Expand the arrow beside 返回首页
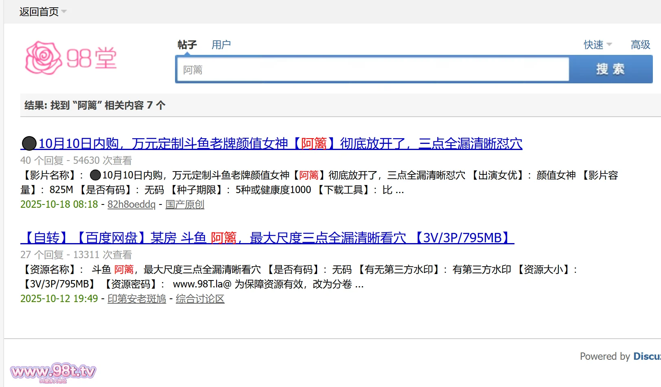This screenshot has height=387, width=661. (64, 12)
